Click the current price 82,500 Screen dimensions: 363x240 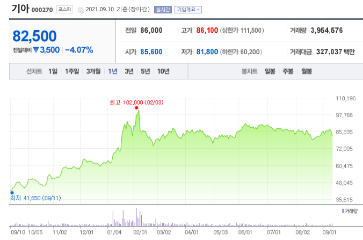point(34,36)
